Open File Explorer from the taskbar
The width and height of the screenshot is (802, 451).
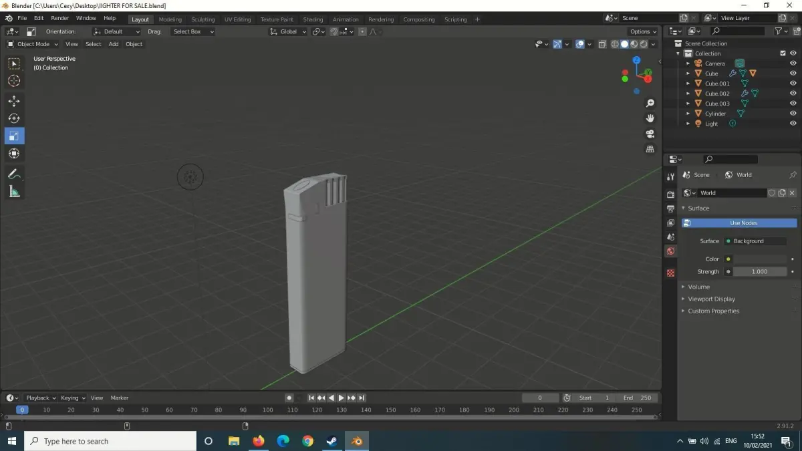click(x=234, y=441)
